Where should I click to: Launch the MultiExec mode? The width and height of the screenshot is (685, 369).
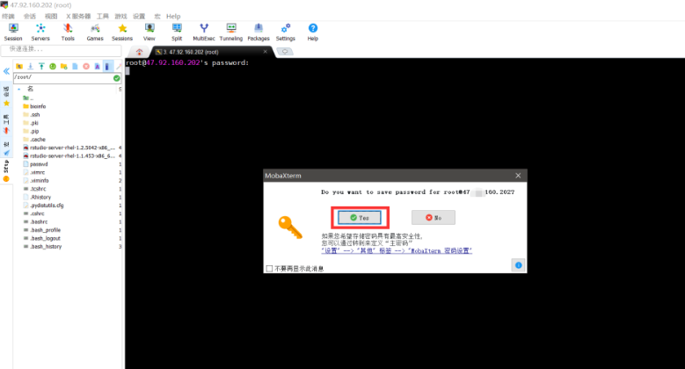click(203, 32)
